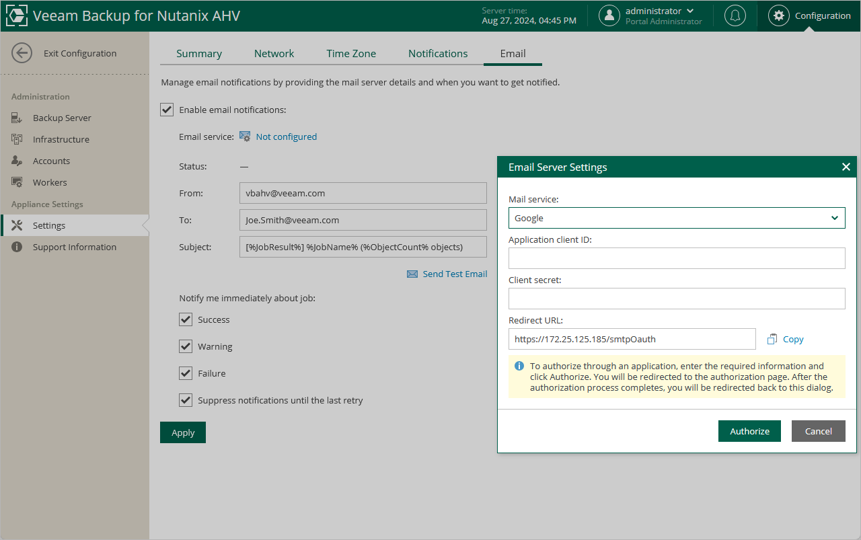Toggle Suppress notifications until last retry
The width and height of the screenshot is (861, 540).
coord(186,400)
